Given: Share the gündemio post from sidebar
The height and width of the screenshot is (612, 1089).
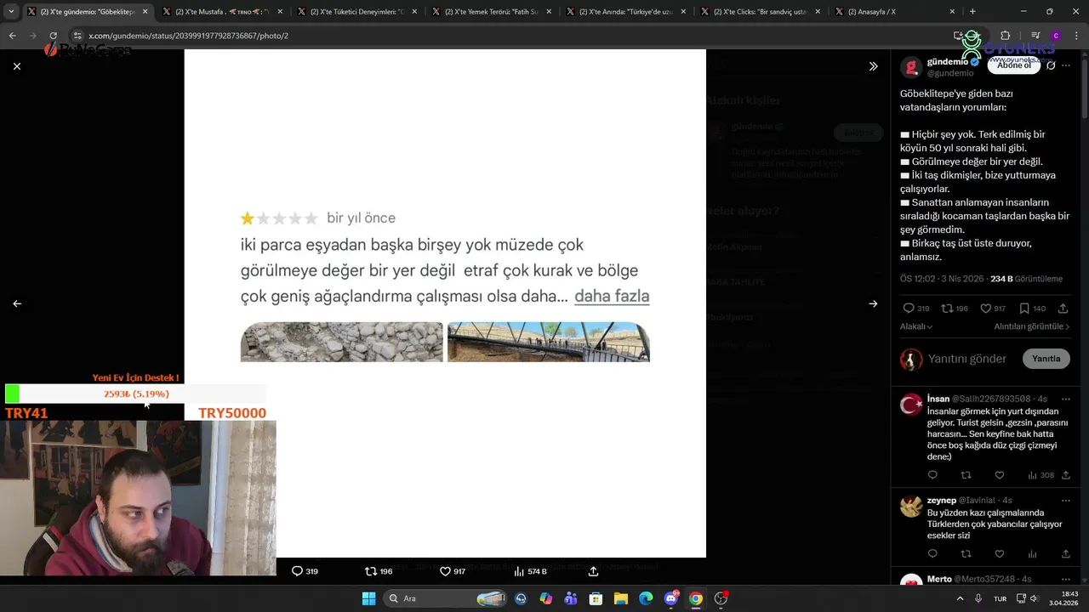Looking at the screenshot, I should click(x=1063, y=309).
